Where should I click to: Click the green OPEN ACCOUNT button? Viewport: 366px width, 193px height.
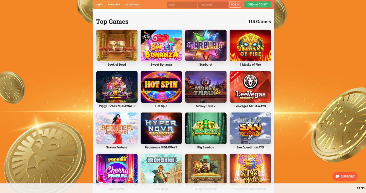(x=258, y=5)
